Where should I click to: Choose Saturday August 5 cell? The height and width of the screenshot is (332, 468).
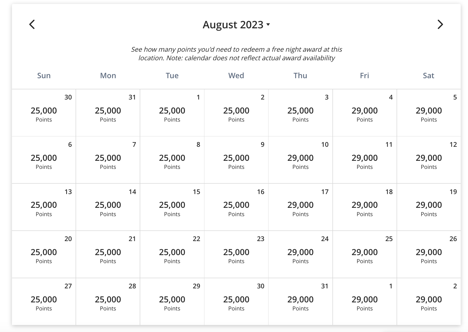click(x=429, y=113)
